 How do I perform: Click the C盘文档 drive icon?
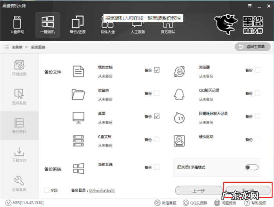78,141
